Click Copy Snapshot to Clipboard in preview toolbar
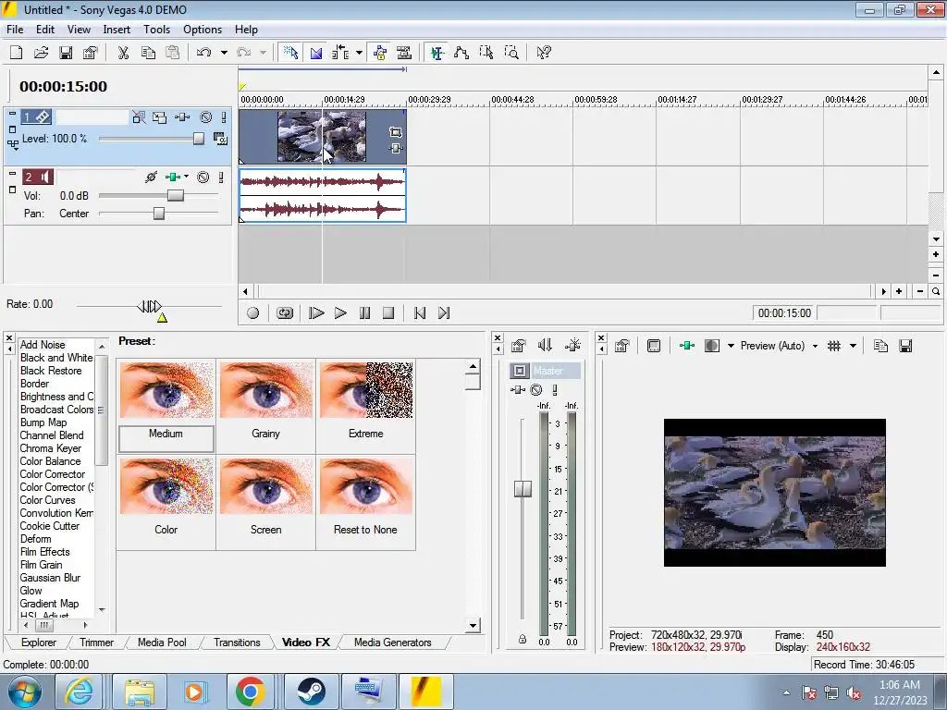Screen dimensions: 947x710 pyautogui.click(x=880, y=346)
